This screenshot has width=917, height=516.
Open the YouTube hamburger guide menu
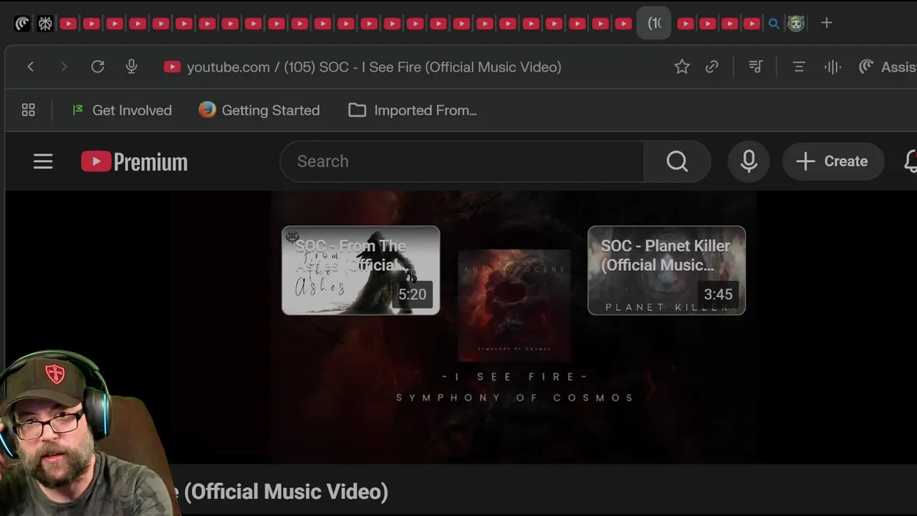43,161
